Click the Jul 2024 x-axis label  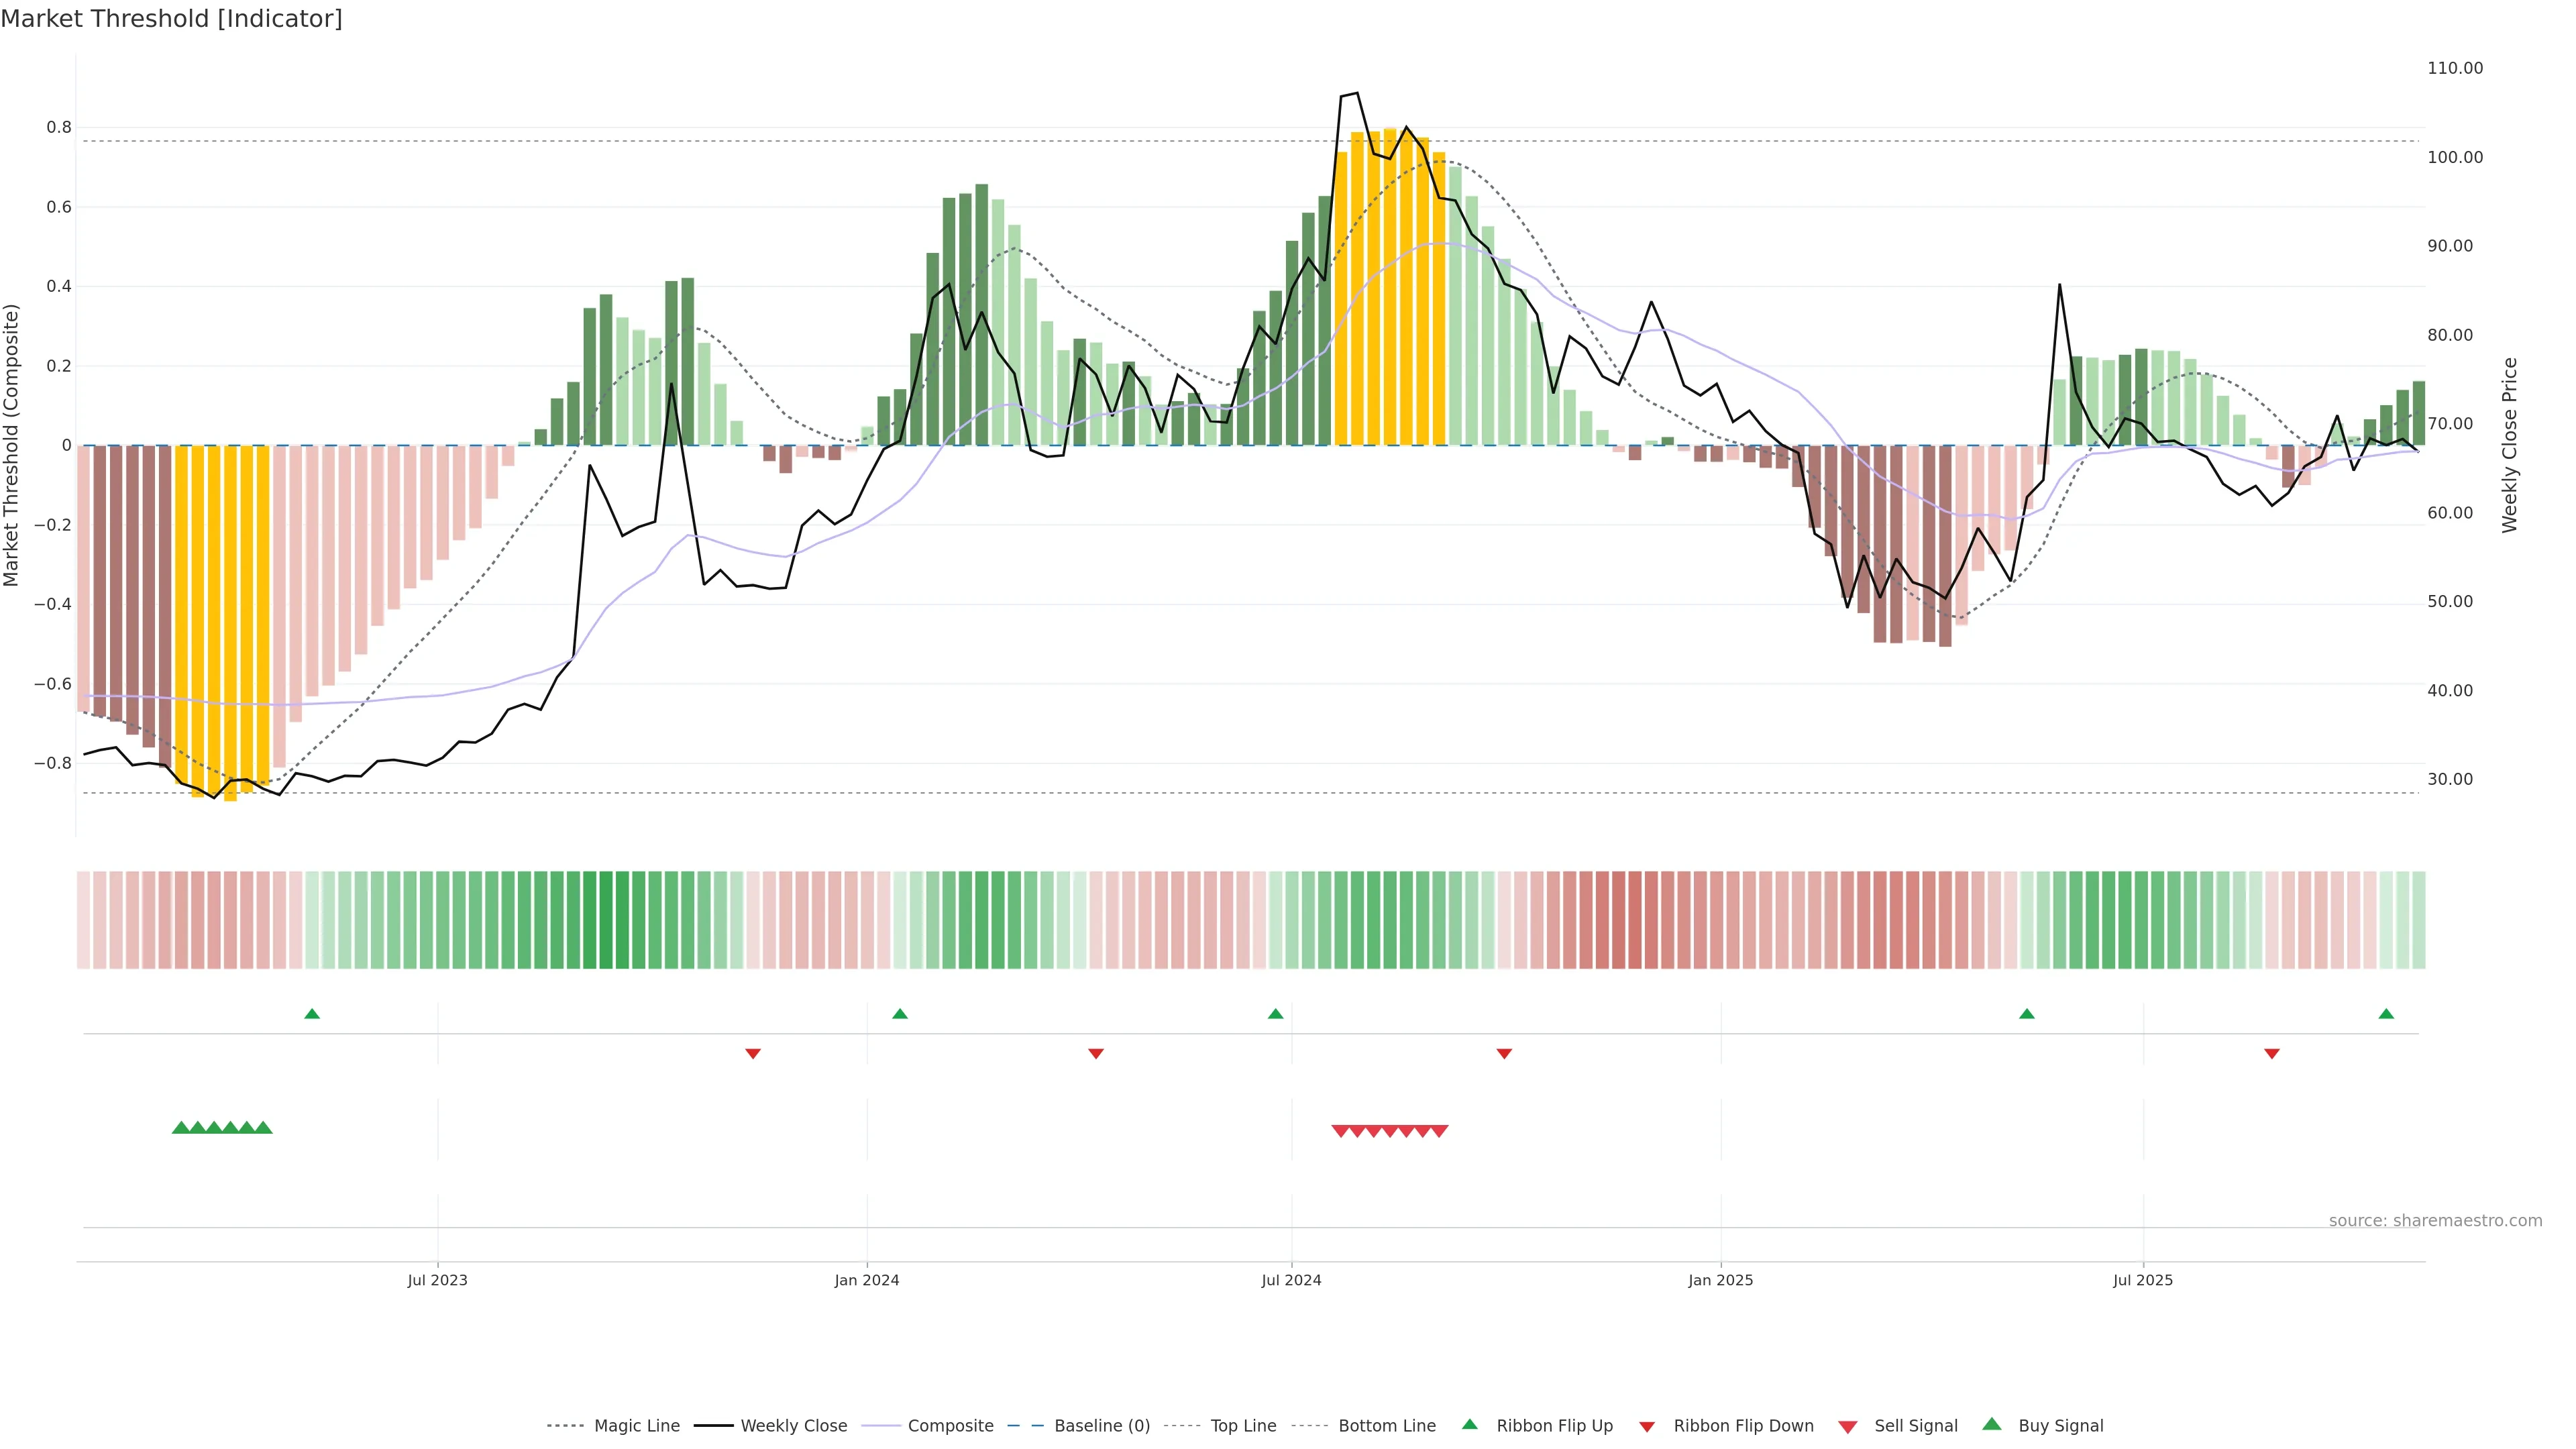pyautogui.click(x=1291, y=1280)
